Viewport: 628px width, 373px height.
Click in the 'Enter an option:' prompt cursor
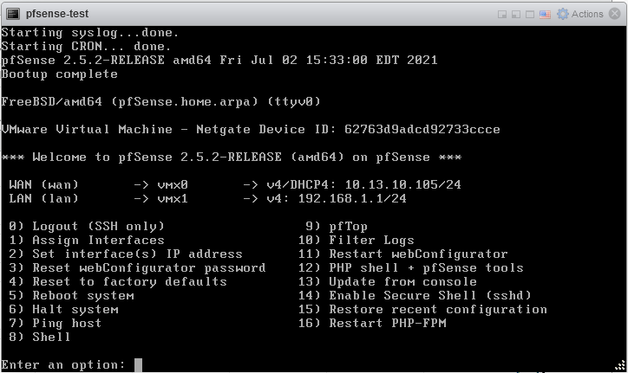[138, 365]
